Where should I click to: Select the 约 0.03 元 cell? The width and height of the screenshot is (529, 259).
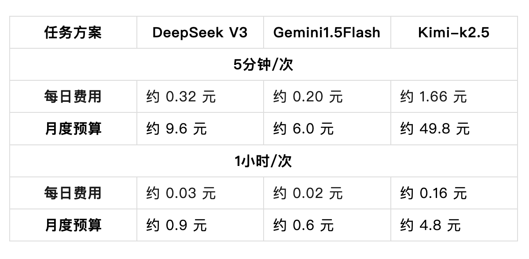[x=181, y=193]
